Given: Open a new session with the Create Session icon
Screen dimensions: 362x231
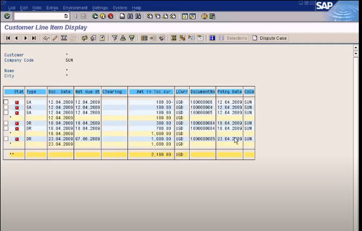Looking at the screenshot, I should coord(185,16).
